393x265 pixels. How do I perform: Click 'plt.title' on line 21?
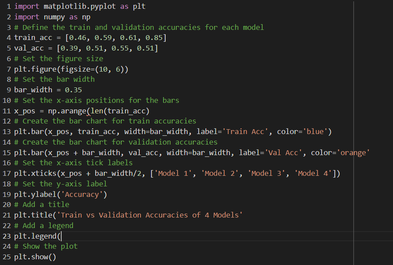coord(33,215)
